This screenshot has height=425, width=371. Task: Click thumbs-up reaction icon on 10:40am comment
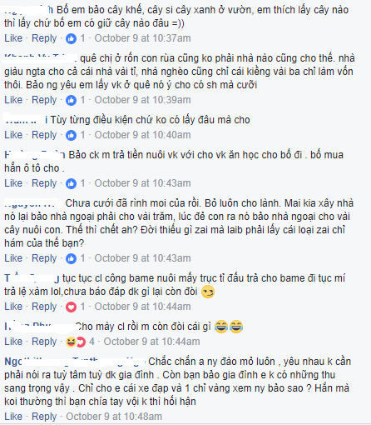[71, 135]
